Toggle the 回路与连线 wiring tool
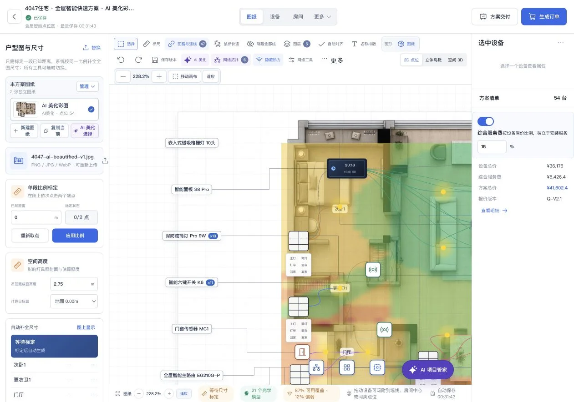This screenshot has height=402, width=574. [x=187, y=44]
